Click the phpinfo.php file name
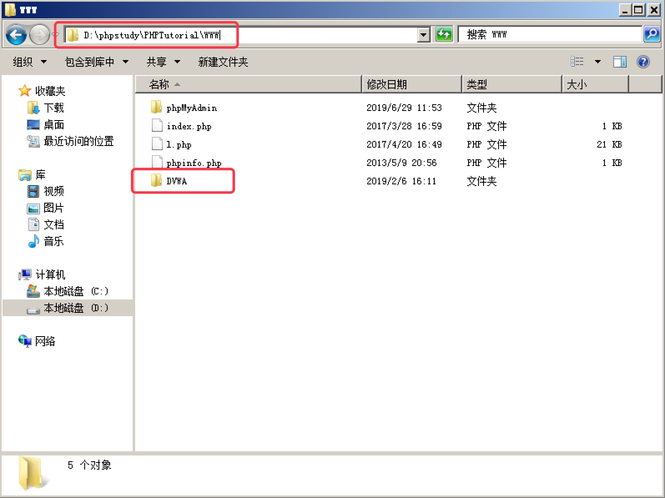The height and width of the screenshot is (498, 665). [x=194, y=163]
